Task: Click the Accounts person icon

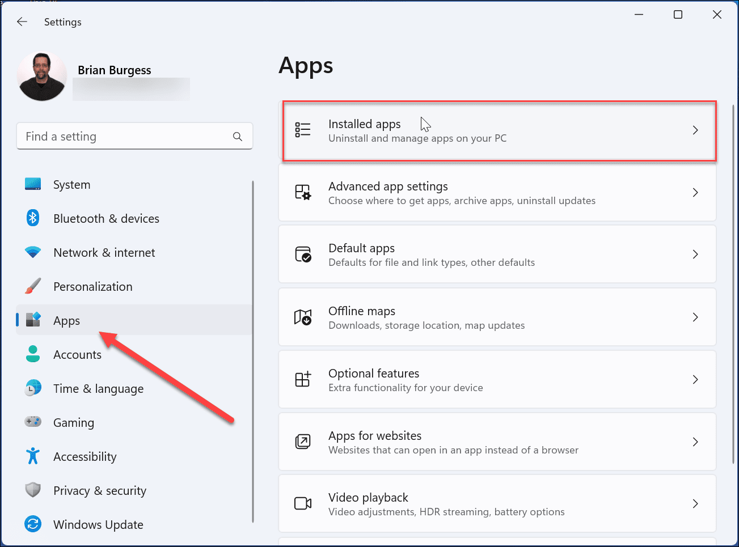Action: (x=33, y=354)
